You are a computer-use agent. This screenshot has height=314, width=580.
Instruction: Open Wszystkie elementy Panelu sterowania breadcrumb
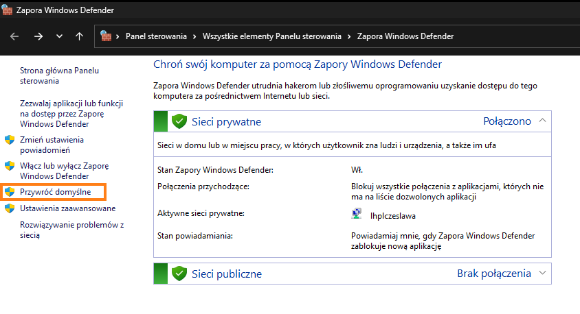[272, 36]
